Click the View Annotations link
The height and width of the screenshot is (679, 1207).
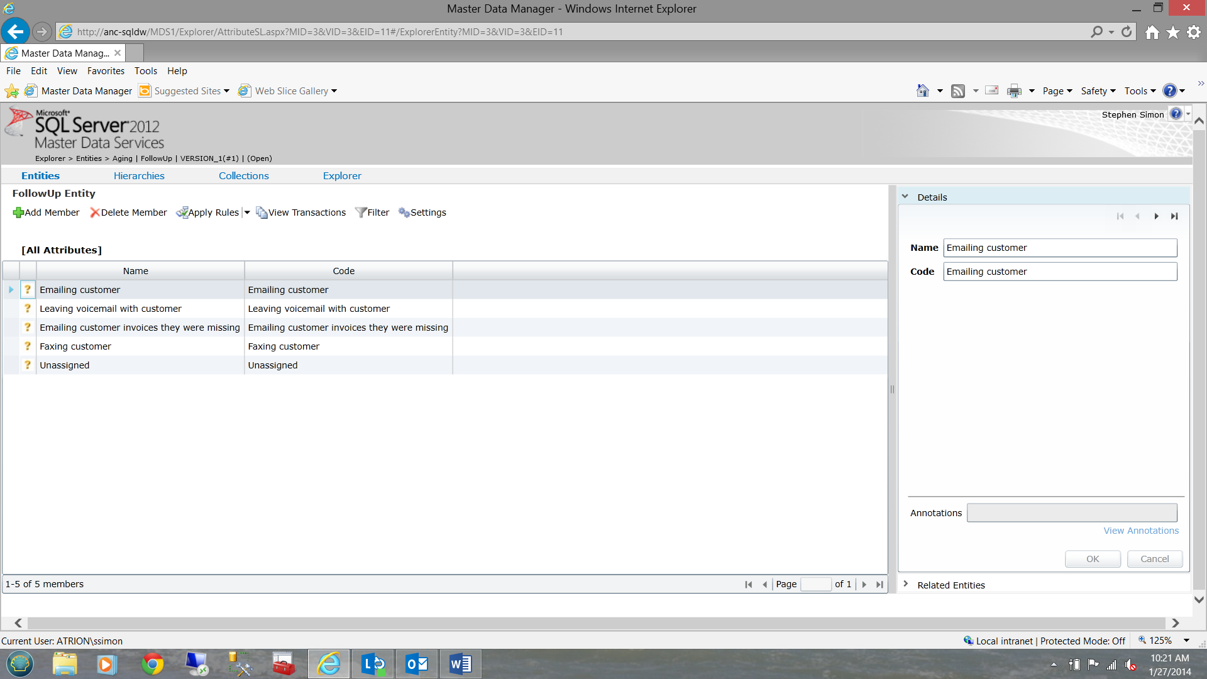pyautogui.click(x=1141, y=531)
